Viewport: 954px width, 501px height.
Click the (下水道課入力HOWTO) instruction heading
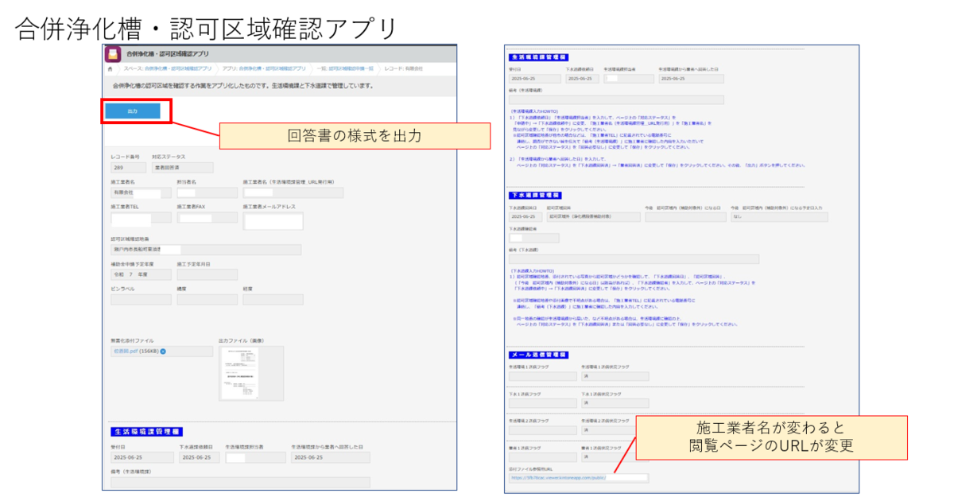point(533,270)
